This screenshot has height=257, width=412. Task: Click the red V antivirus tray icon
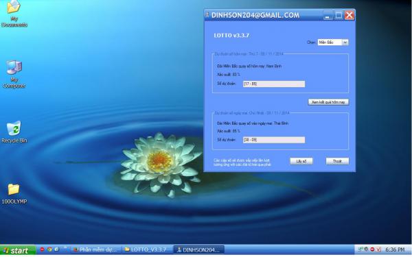click(378, 249)
